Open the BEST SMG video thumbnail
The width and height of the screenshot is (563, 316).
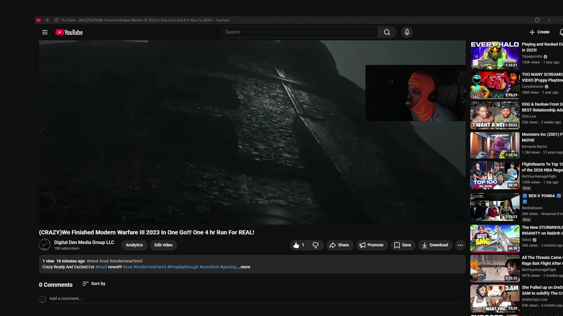[x=495, y=238]
